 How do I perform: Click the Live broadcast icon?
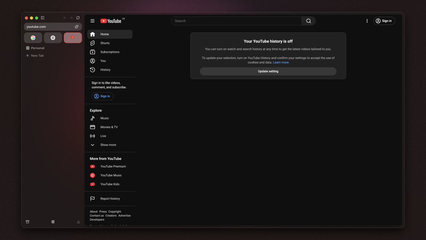tap(92, 136)
